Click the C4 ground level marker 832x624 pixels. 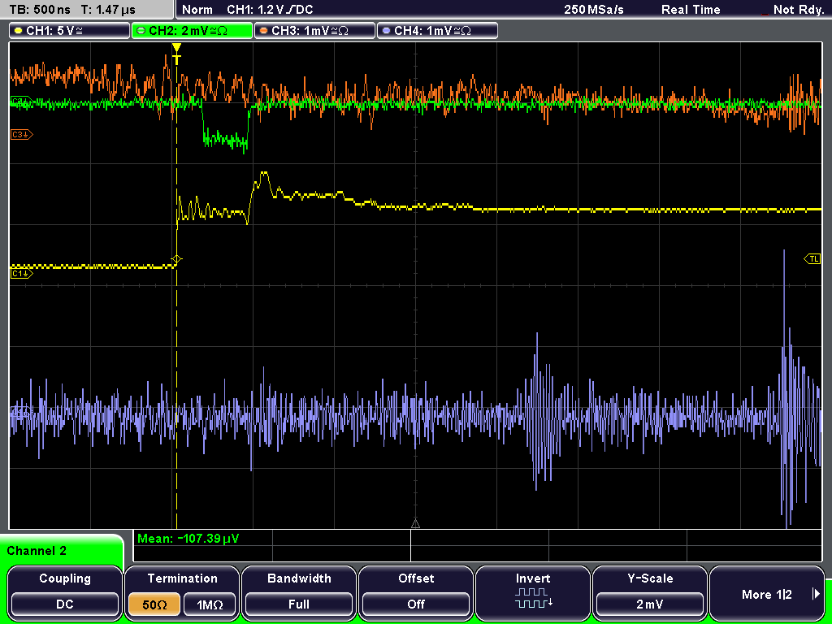click(22, 410)
